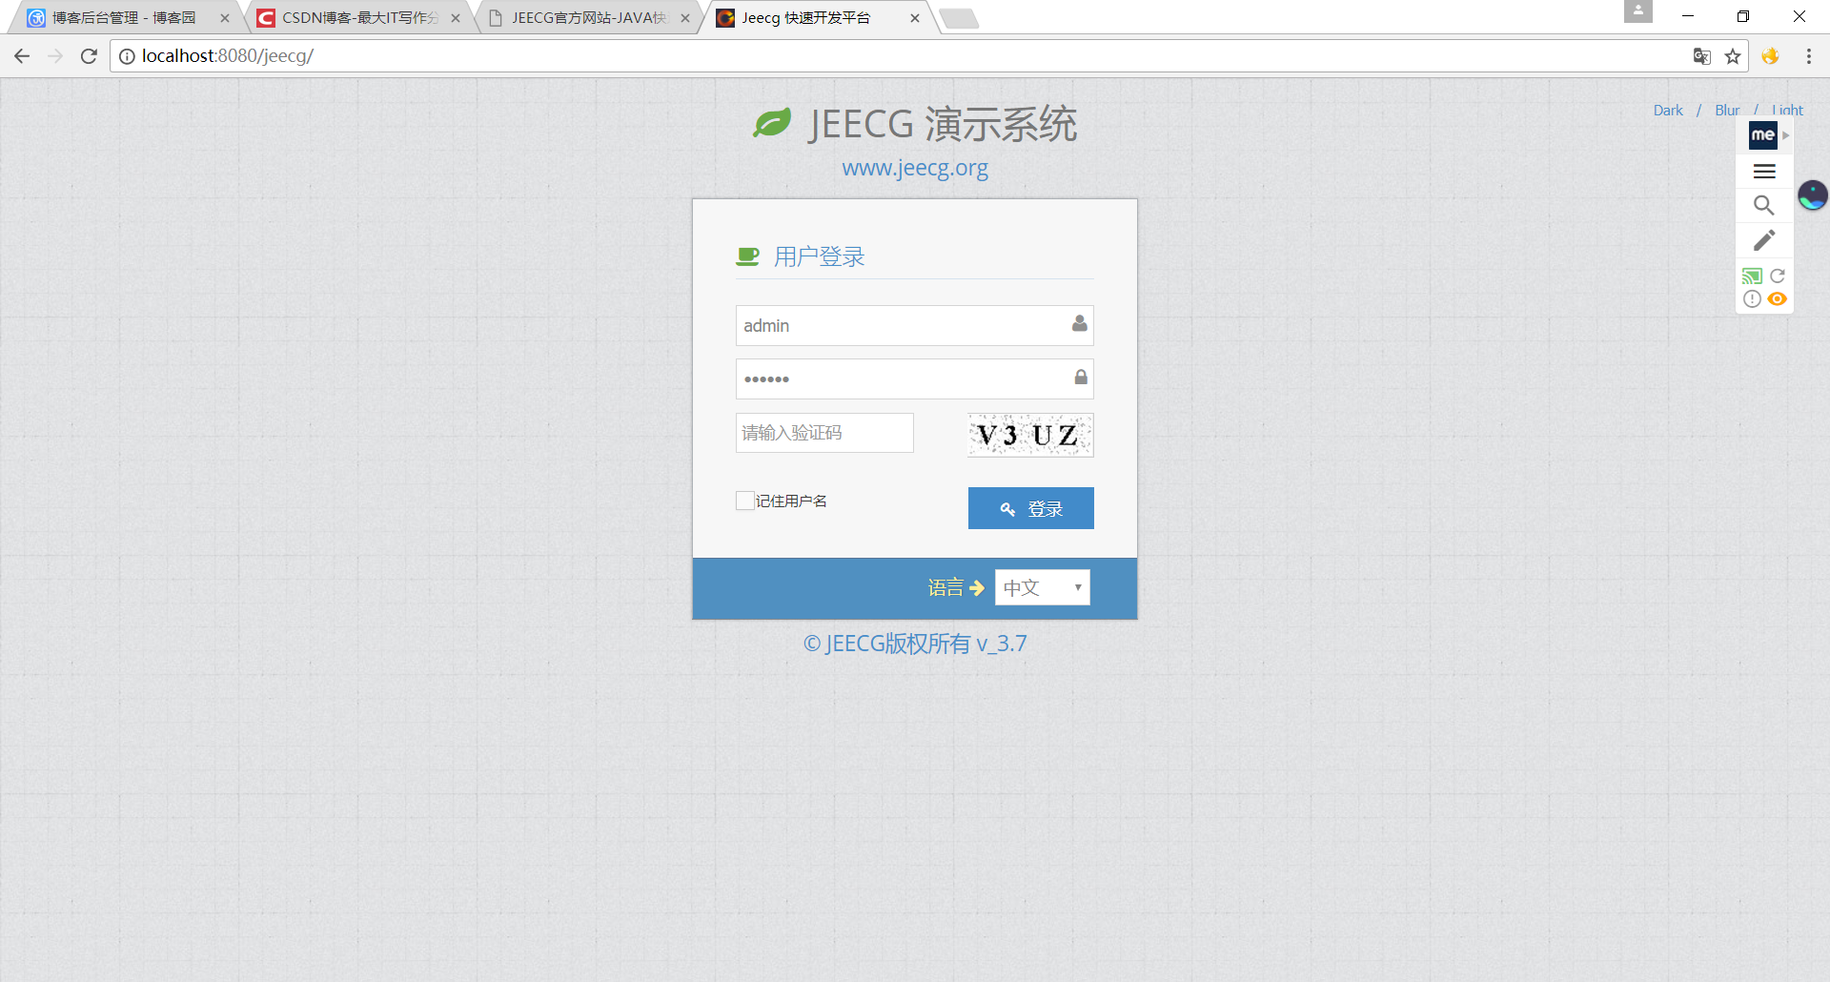The image size is (1830, 982).
Task: Click the gray refresh icon in side panel
Action: point(1778,276)
